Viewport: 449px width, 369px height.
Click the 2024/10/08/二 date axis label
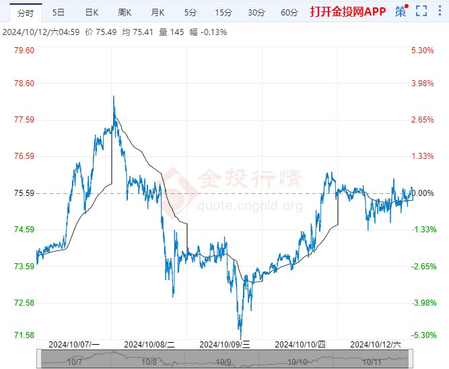point(149,344)
